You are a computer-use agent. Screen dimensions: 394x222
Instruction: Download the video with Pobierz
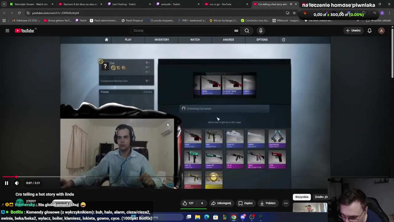[268, 203]
